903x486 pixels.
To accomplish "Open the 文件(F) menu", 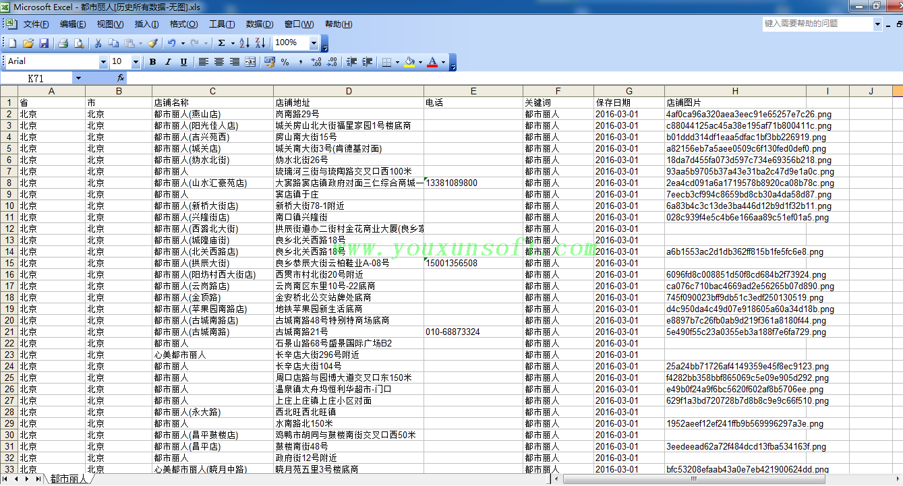I will [x=36, y=24].
